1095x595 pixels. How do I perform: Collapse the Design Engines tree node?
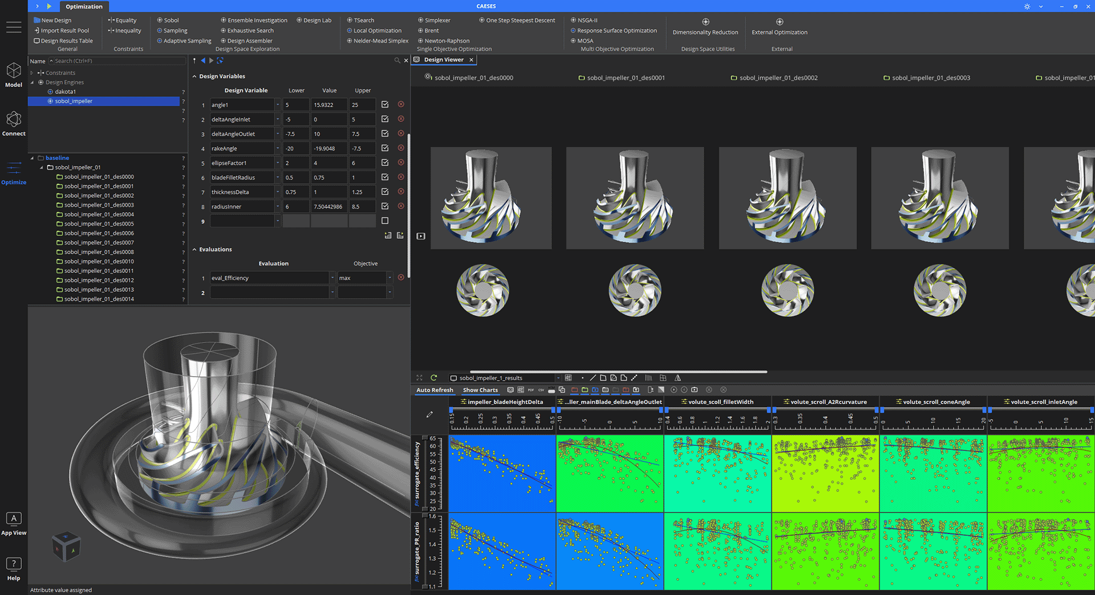[x=32, y=83]
